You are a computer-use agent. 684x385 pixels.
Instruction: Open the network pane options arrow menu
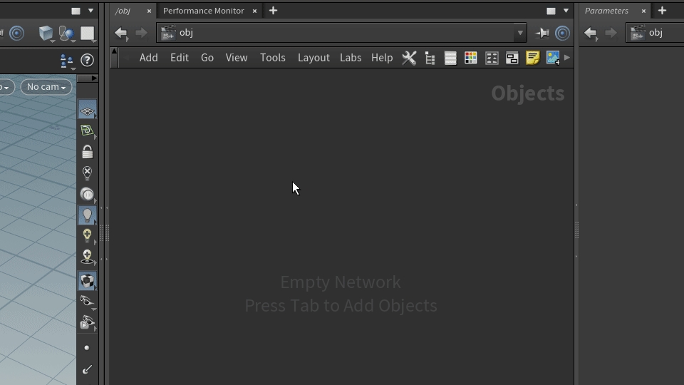[566, 11]
